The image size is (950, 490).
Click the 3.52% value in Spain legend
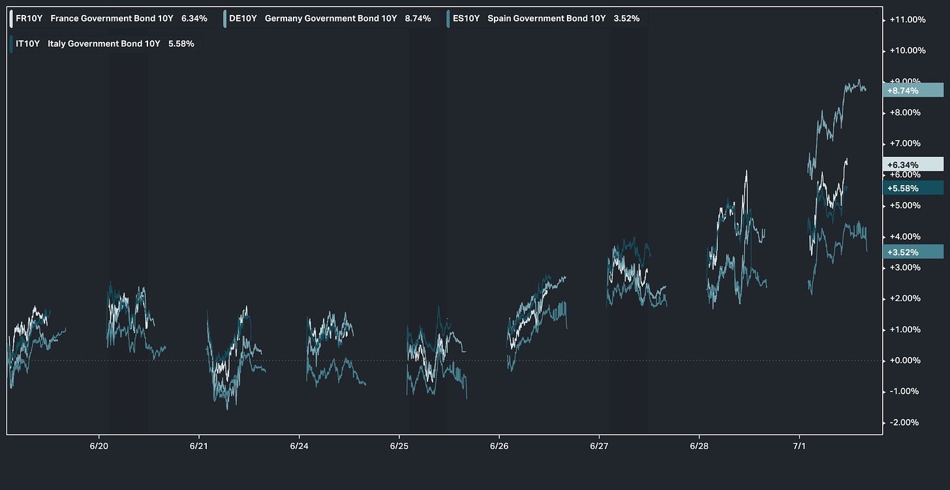[x=626, y=18]
